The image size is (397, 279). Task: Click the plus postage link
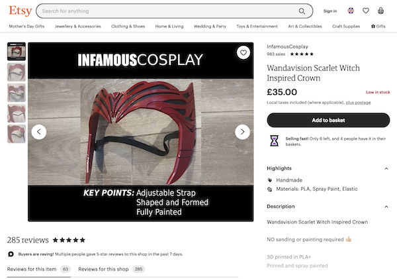(x=358, y=103)
